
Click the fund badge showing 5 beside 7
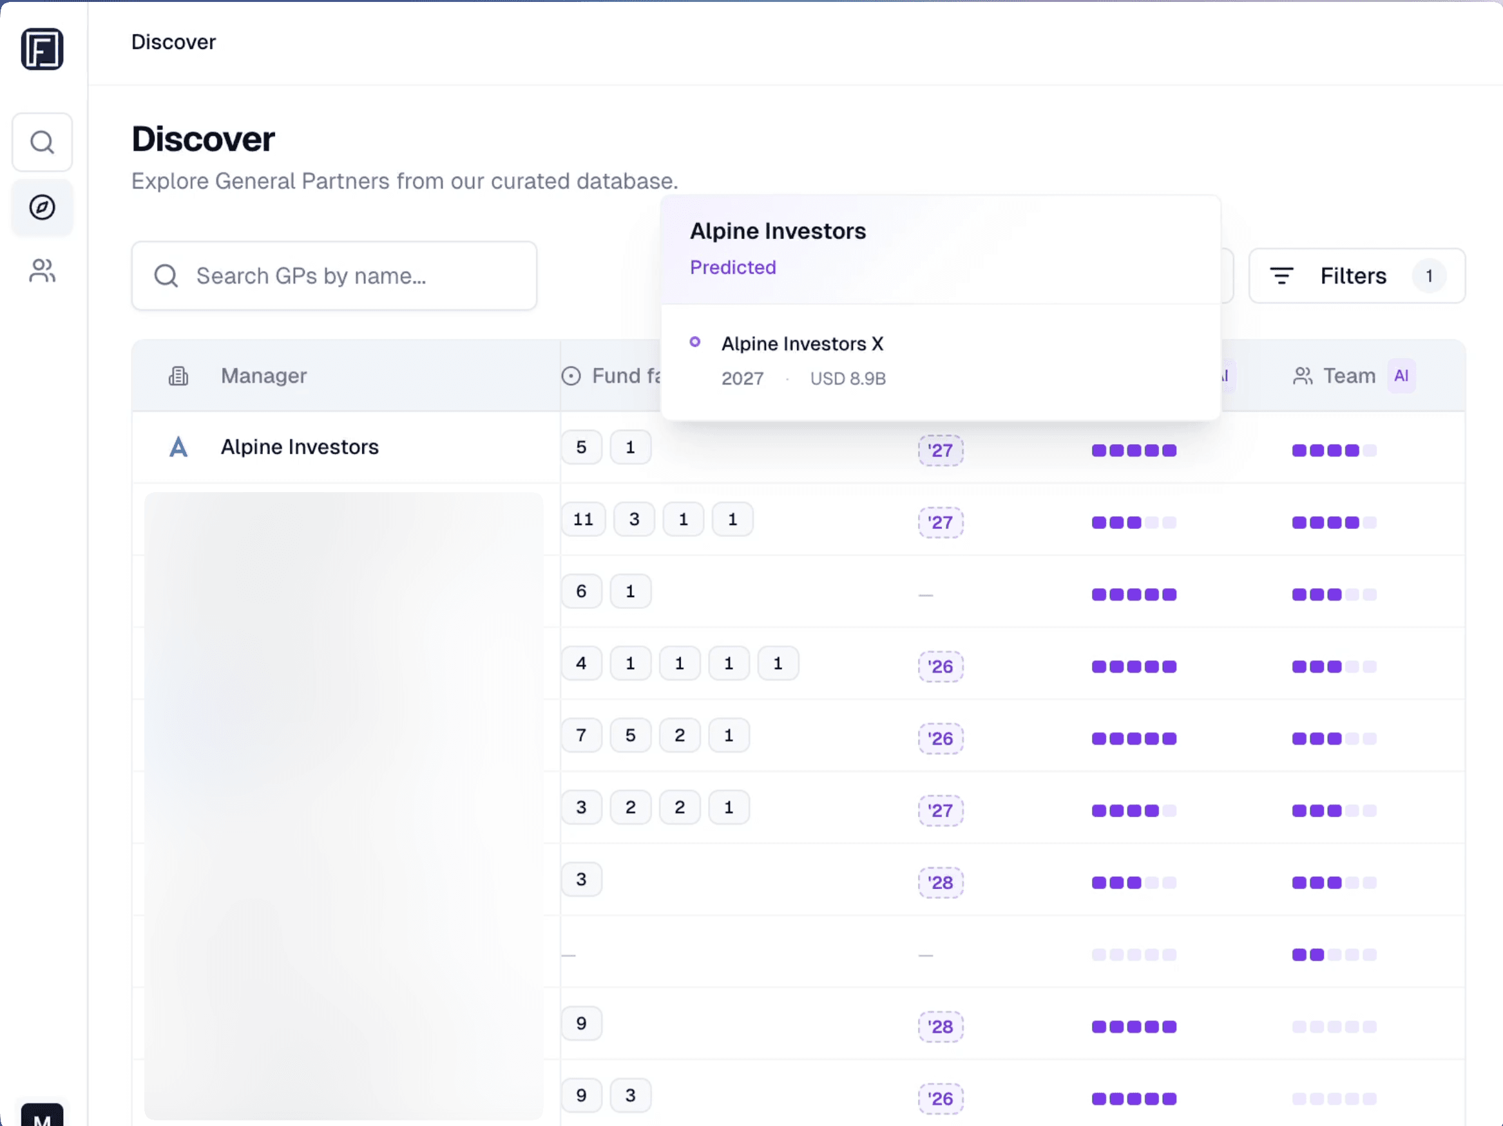(x=630, y=735)
